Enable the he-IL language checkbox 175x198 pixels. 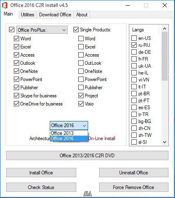tap(134, 73)
